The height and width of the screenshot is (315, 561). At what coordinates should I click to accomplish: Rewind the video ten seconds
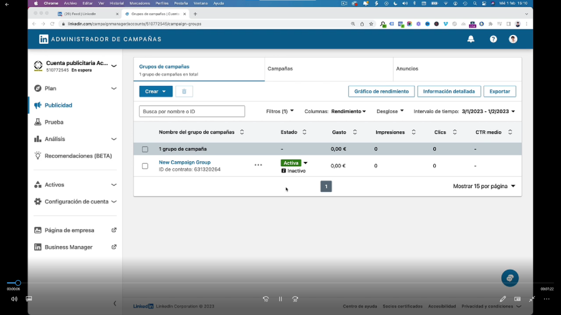point(266,299)
